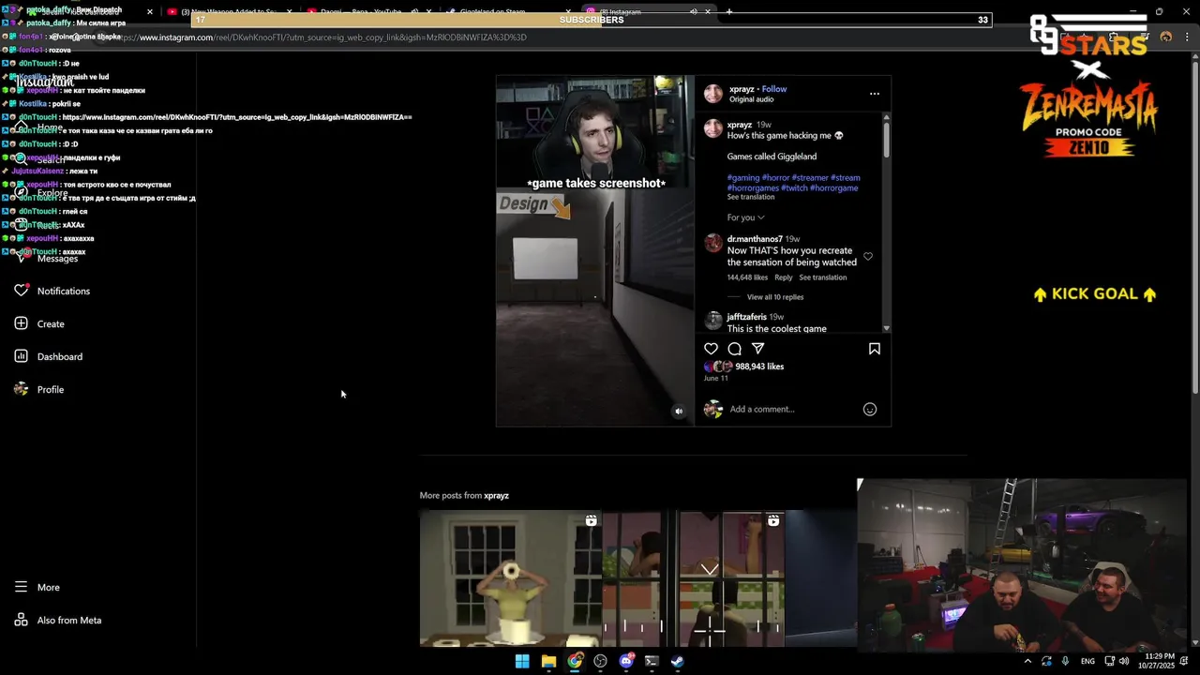Click See translation on dr.manthanos7's comment
This screenshot has width=1200, height=675.
tap(823, 277)
